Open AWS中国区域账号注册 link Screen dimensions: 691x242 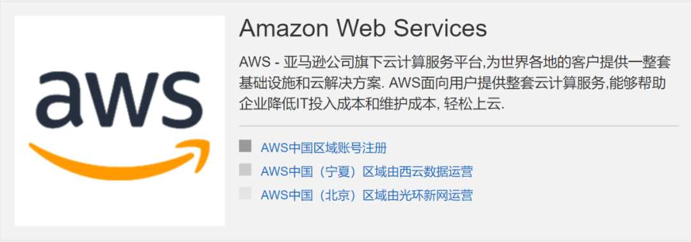coord(324,148)
